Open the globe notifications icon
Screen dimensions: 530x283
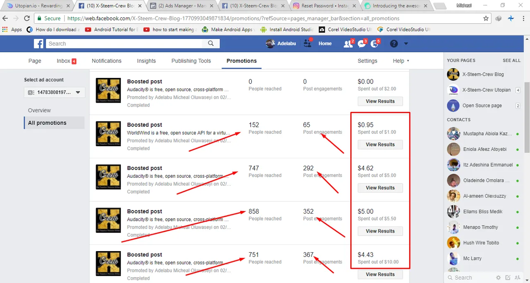(x=375, y=44)
